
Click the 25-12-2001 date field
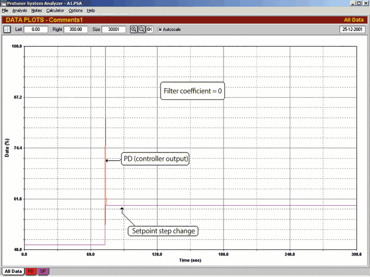(353, 30)
